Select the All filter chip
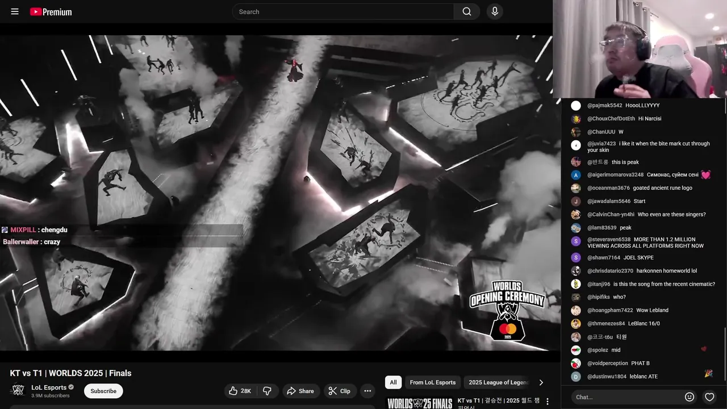Screen dimensions: 727x409 tap(393, 382)
